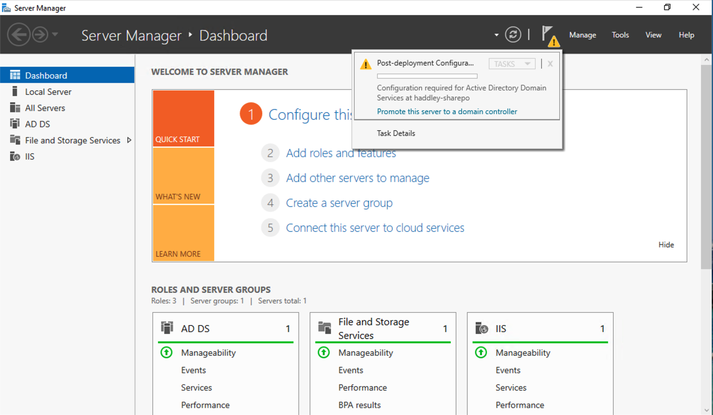This screenshot has width=713, height=415.
Task: Click File and Storage Manageability status icon
Action: 324,352
